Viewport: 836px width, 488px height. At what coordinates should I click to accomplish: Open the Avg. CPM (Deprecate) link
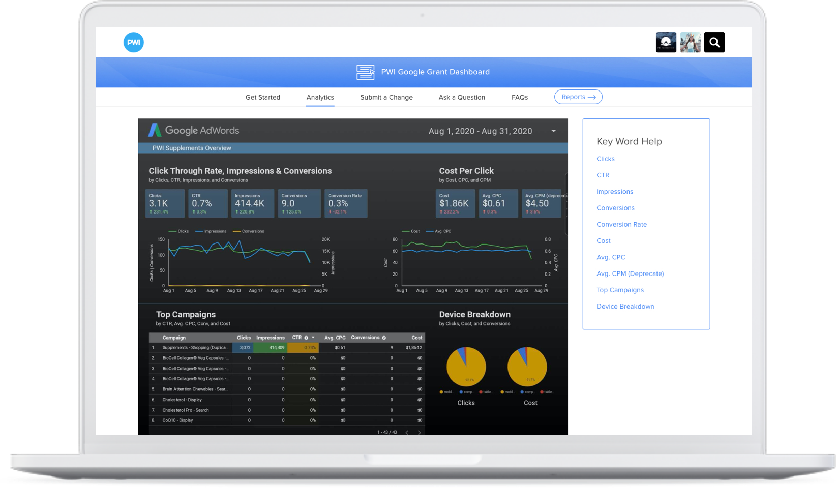(630, 273)
